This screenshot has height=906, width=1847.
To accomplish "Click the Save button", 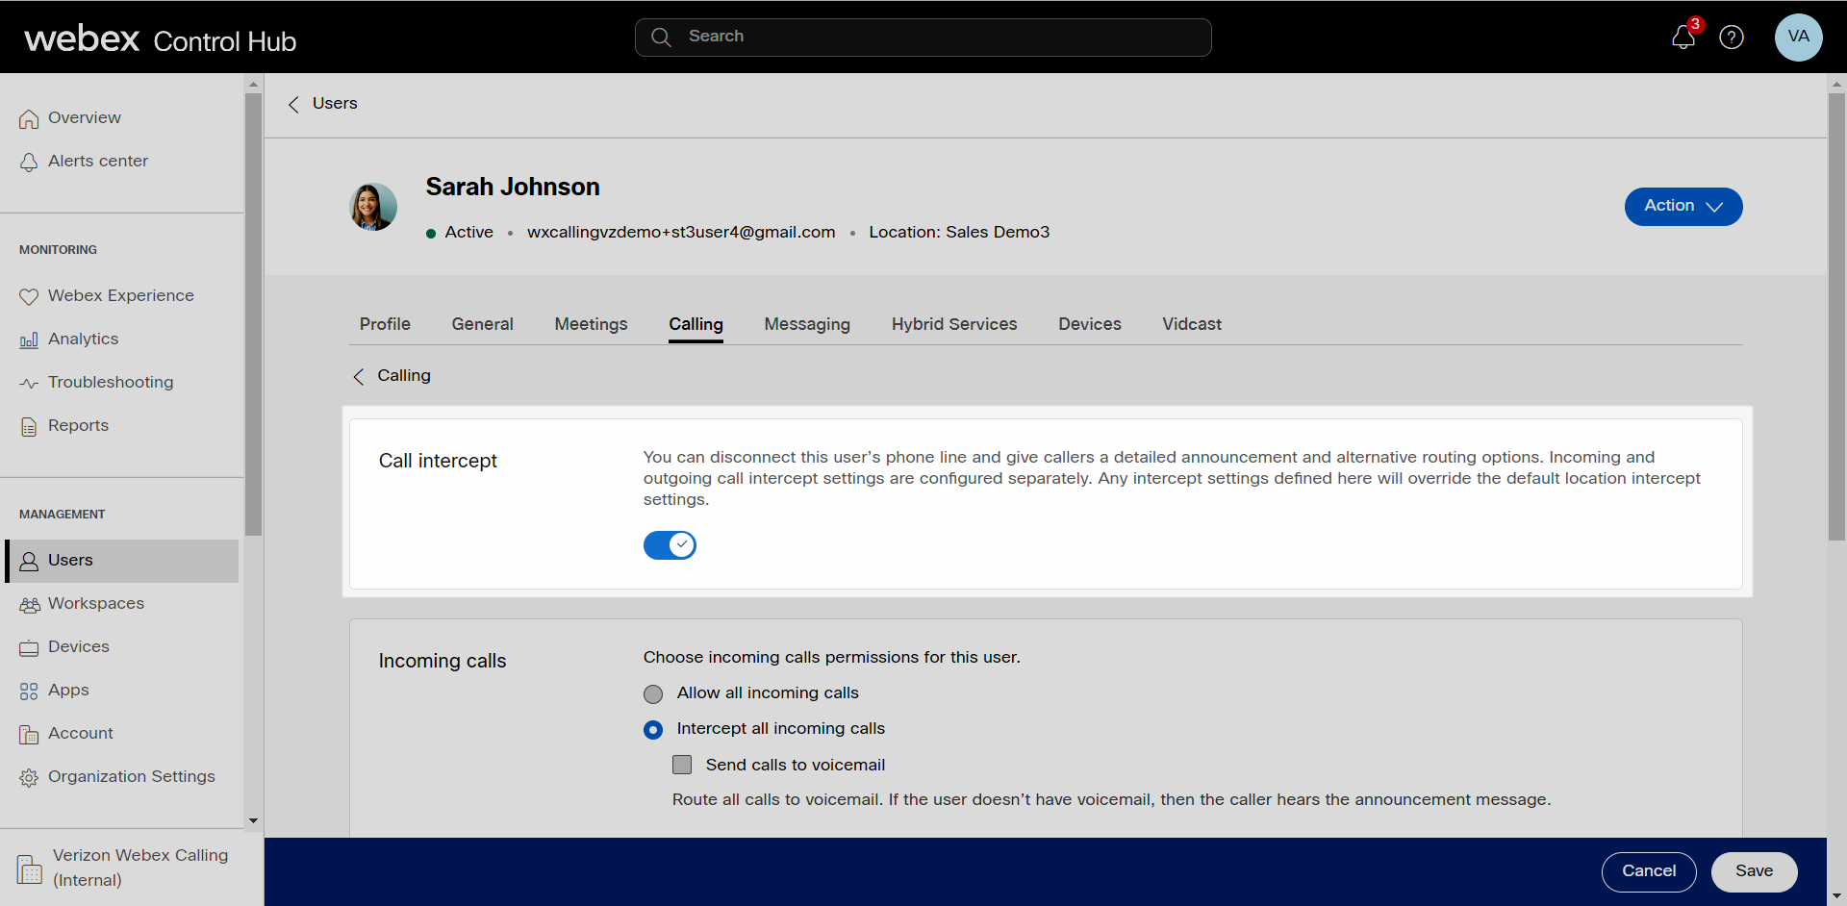I will click(x=1754, y=871).
